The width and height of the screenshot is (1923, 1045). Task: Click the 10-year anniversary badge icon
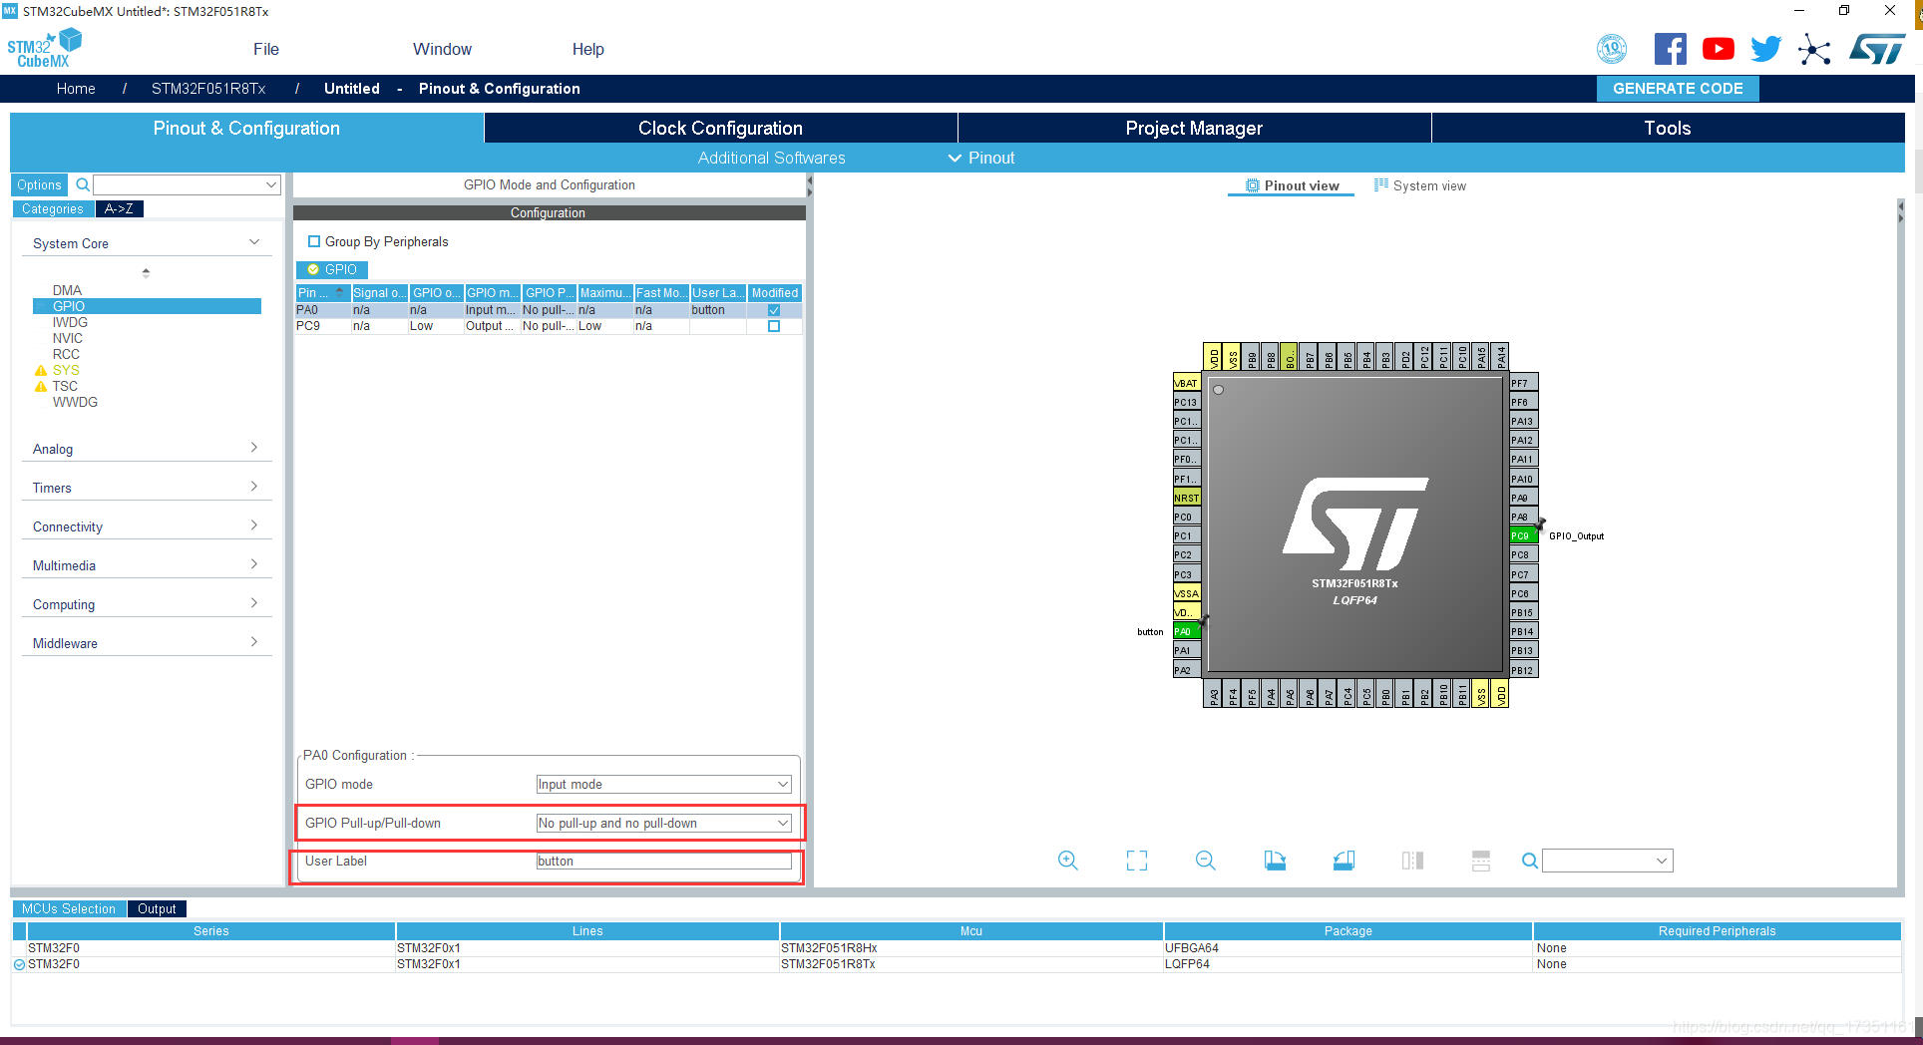[1612, 49]
